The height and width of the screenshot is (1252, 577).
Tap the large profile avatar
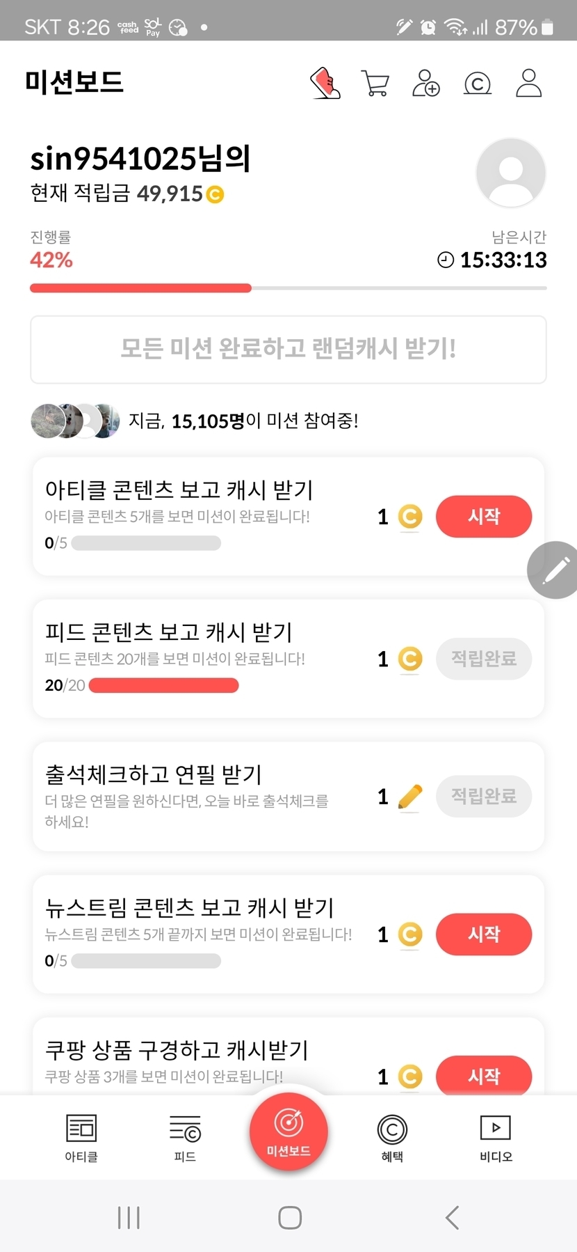point(511,173)
